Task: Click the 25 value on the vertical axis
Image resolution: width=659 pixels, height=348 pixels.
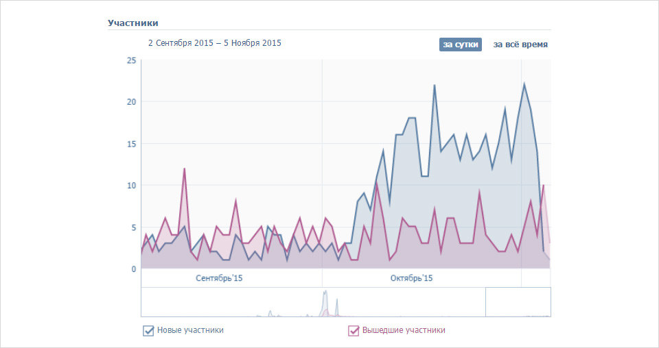Action: (x=132, y=60)
